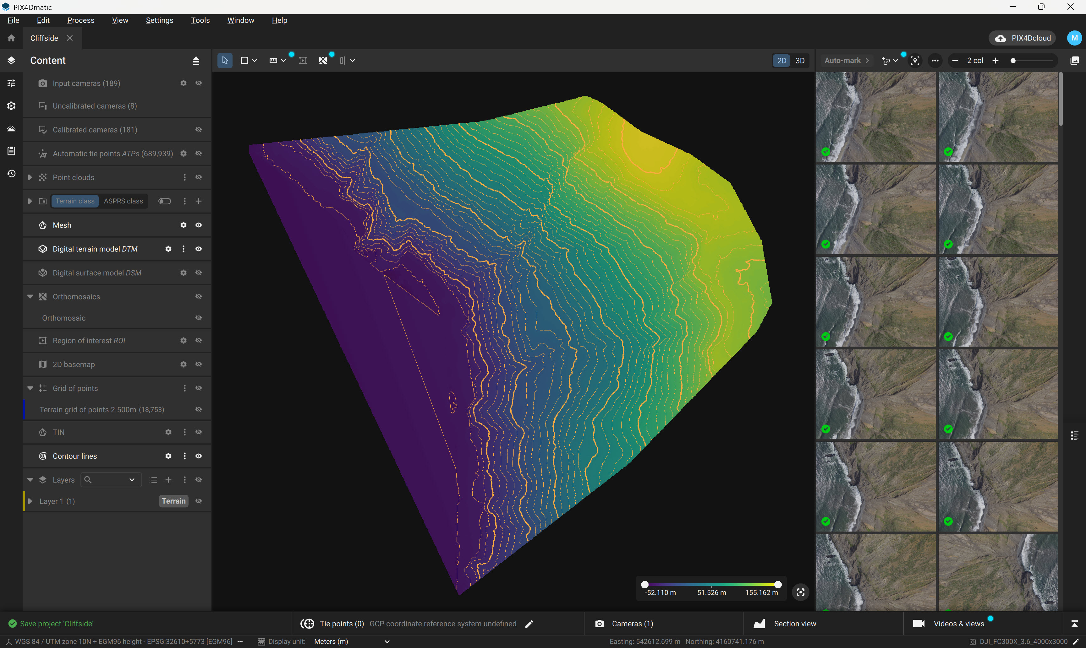The width and height of the screenshot is (1086, 648).
Task: Switch to the ASPRS class tab
Action: (x=123, y=201)
